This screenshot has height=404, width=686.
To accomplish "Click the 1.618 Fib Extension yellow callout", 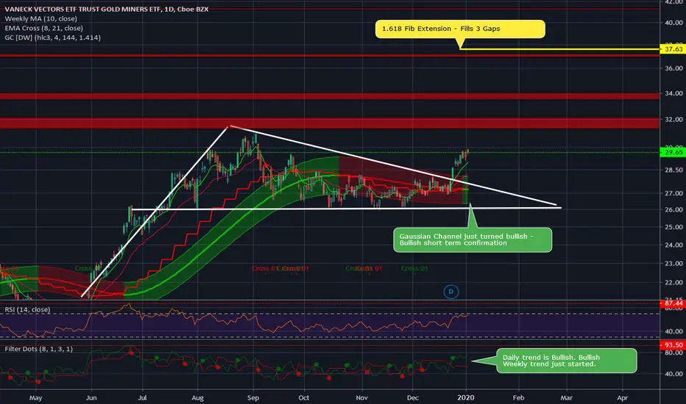I will coord(460,29).
